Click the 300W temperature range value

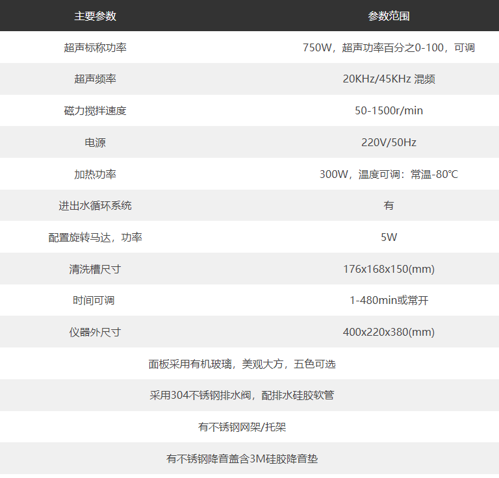pos(389,174)
